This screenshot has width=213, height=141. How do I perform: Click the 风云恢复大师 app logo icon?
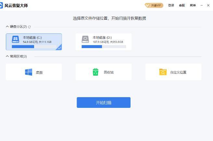pos(1,6)
